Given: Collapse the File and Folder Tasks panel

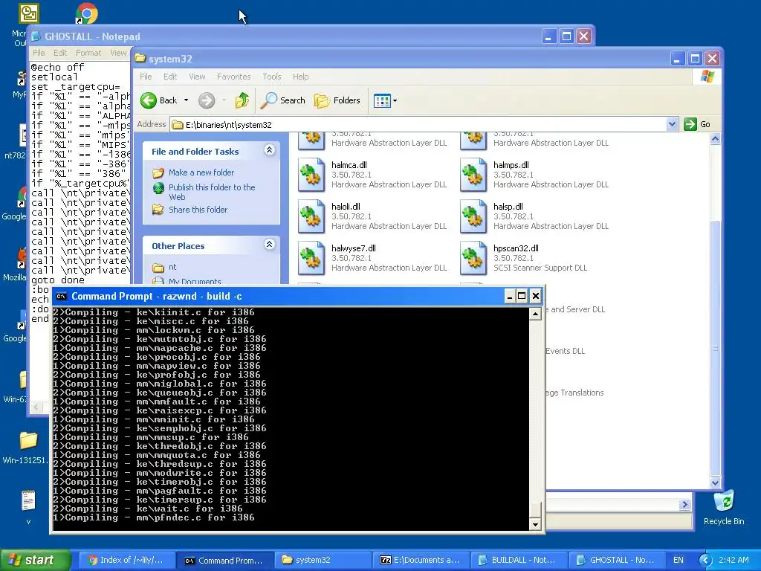Looking at the screenshot, I should pyautogui.click(x=269, y=150).
